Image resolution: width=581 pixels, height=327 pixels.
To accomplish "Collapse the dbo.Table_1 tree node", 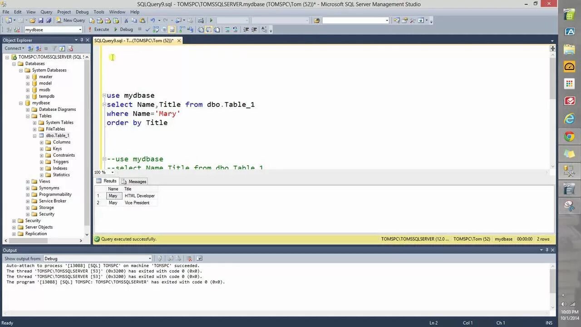I will click(34, 136).
